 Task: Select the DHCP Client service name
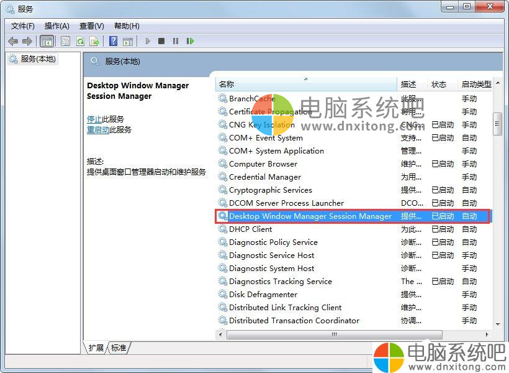pyautogui.click(x=250, y=229)
